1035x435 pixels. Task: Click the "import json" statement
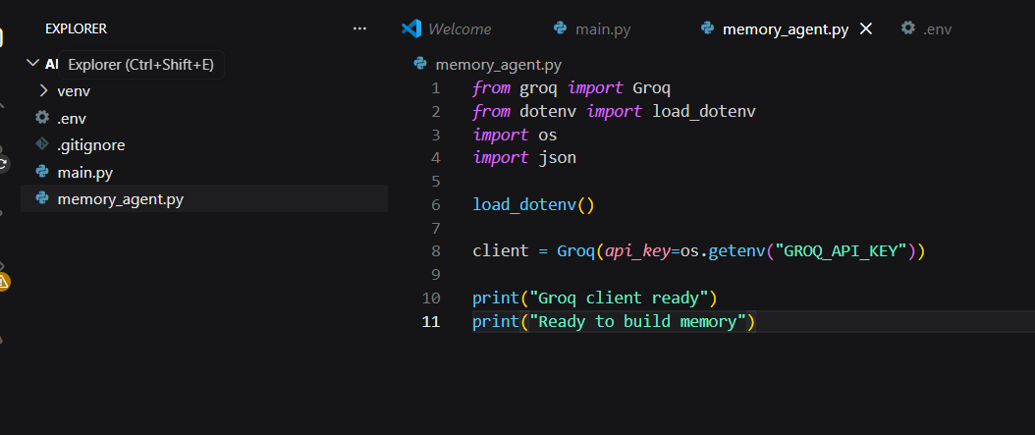click(524, 158)
